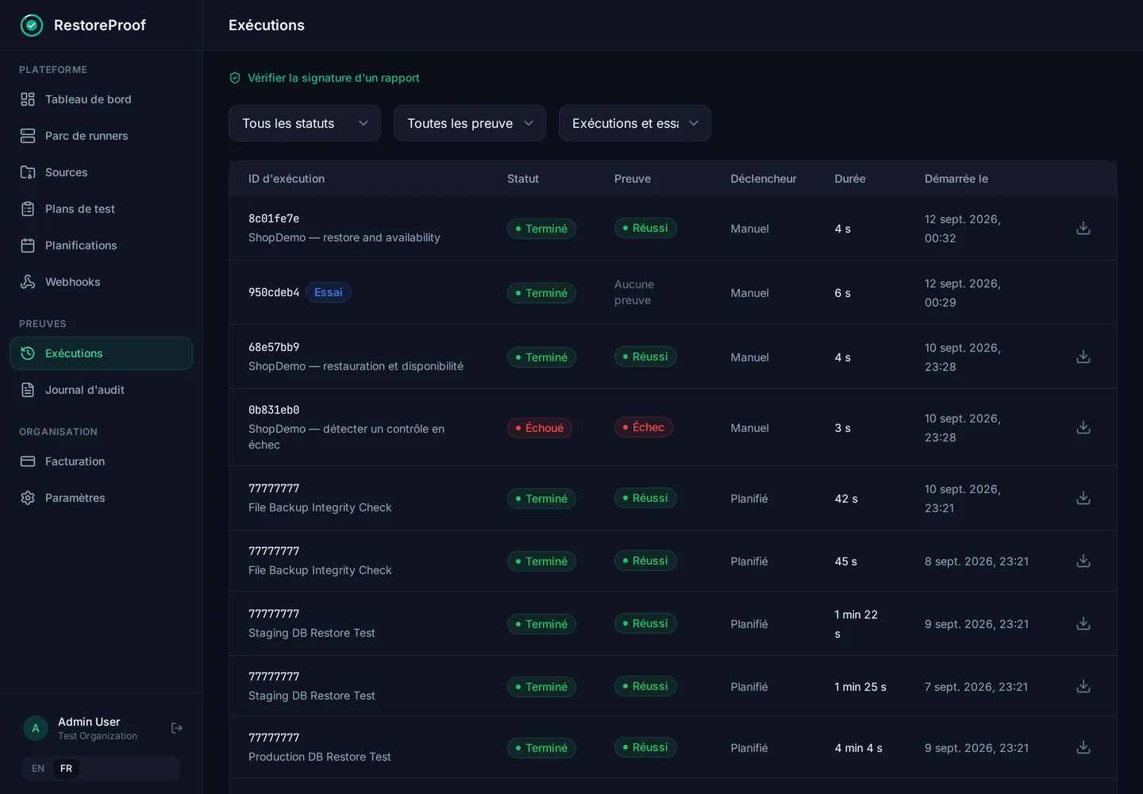Download report for failed execution 0b831eb0
The height and width of the screenshot is (794, 1143).
coord(1083,428)
